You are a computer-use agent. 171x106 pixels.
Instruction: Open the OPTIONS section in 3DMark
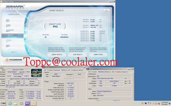8,25
